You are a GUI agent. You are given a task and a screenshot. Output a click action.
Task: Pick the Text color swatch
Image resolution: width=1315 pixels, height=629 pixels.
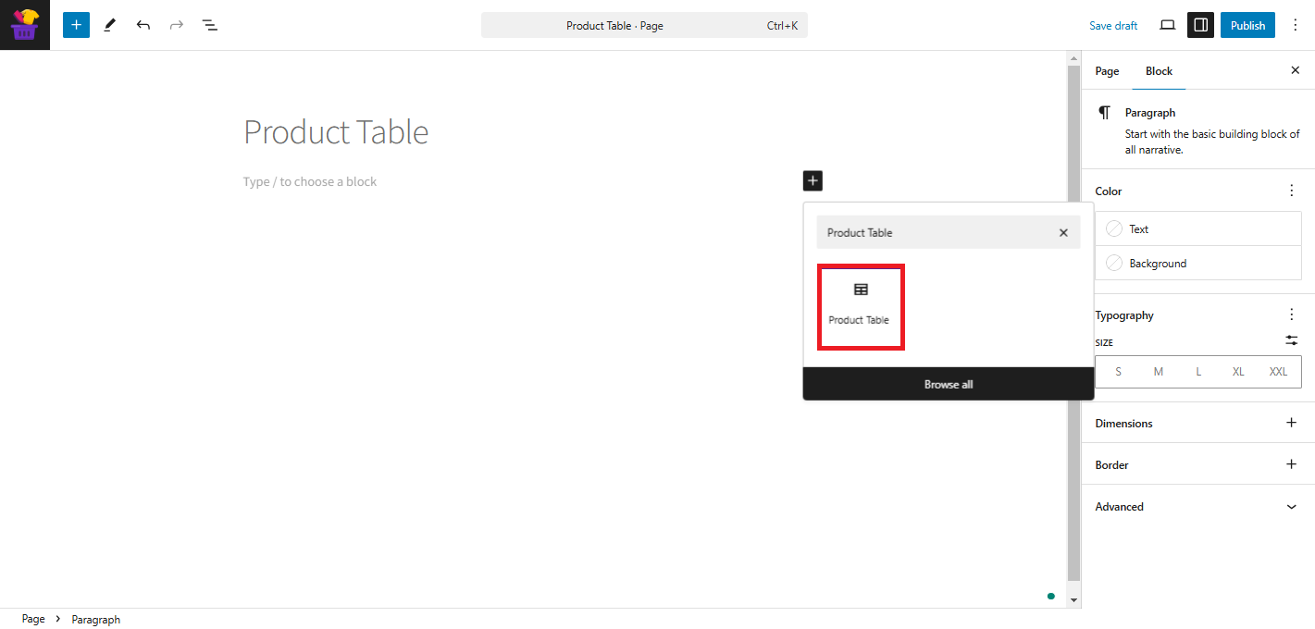[x=1114, y=228]
